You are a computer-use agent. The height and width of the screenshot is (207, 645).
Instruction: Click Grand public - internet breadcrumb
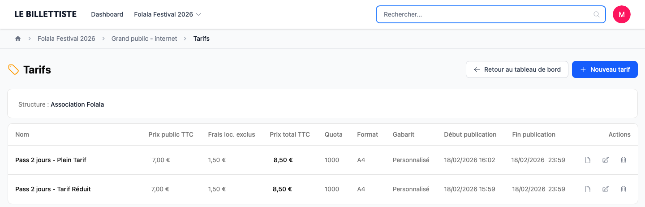pos(144,39)
